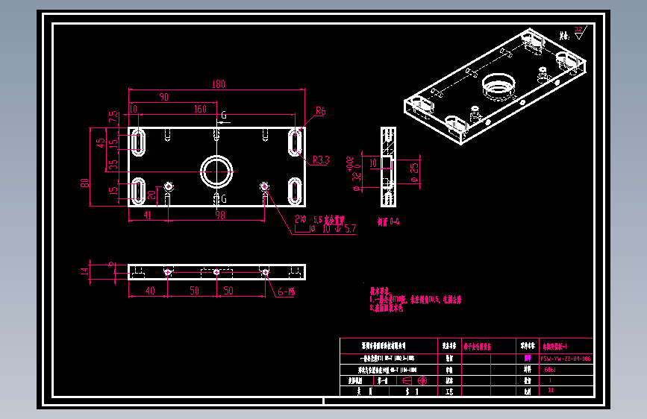
Task: Select the 41 horizontal dimension
Action: (x=147, y=215)
